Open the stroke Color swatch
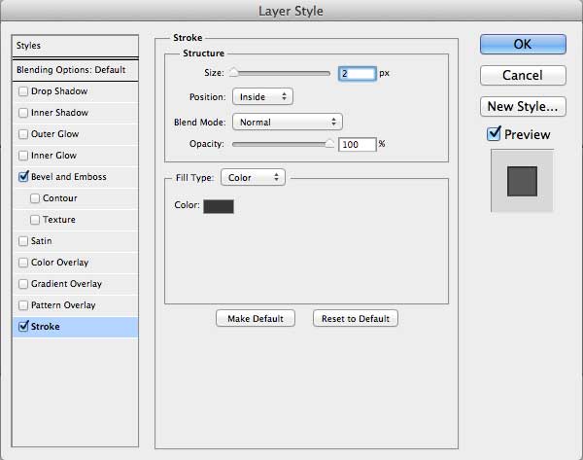Screen dimensions: 583x460 point(219,206)
